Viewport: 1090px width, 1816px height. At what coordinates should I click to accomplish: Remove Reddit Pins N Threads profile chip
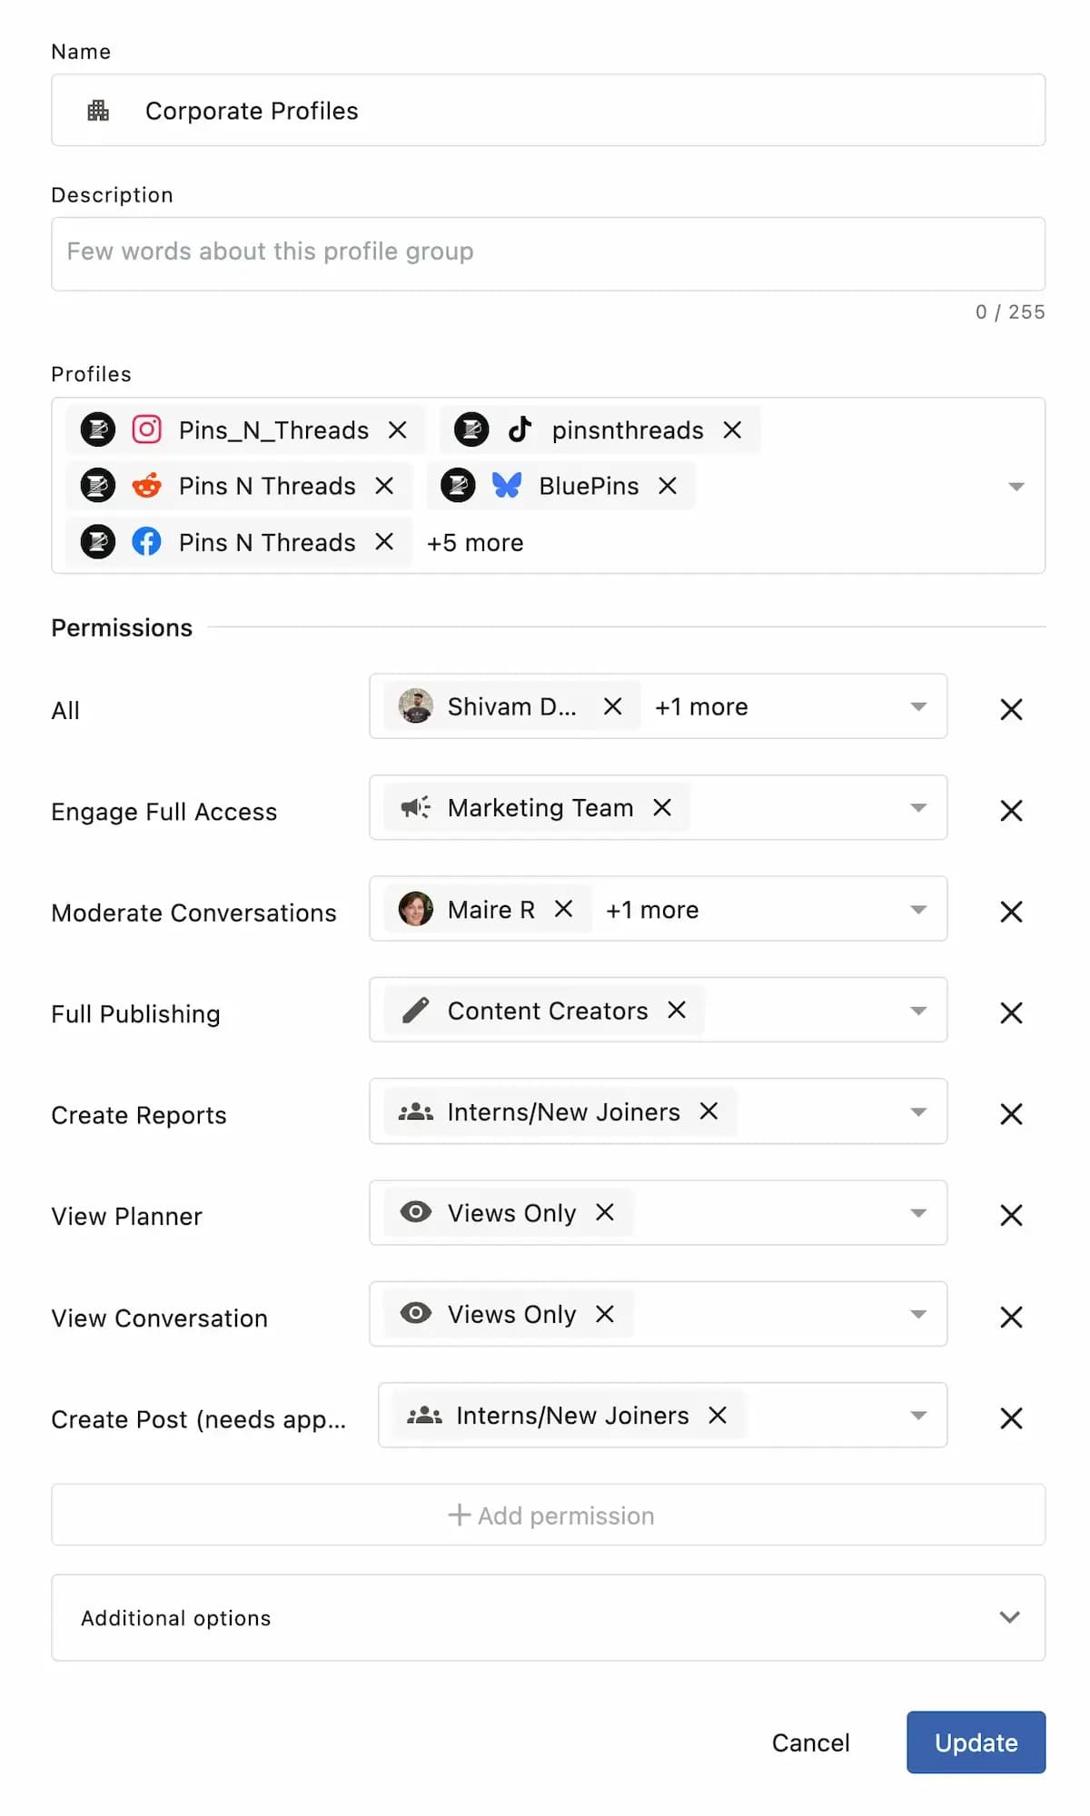(384, 486)
